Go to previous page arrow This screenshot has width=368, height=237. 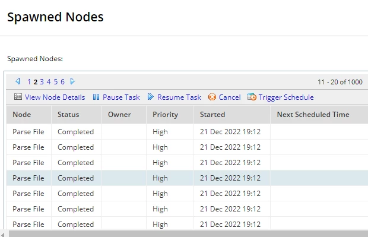18,81
